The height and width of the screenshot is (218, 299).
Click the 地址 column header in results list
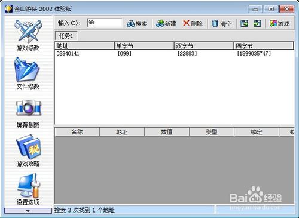(x=84, y=45)
